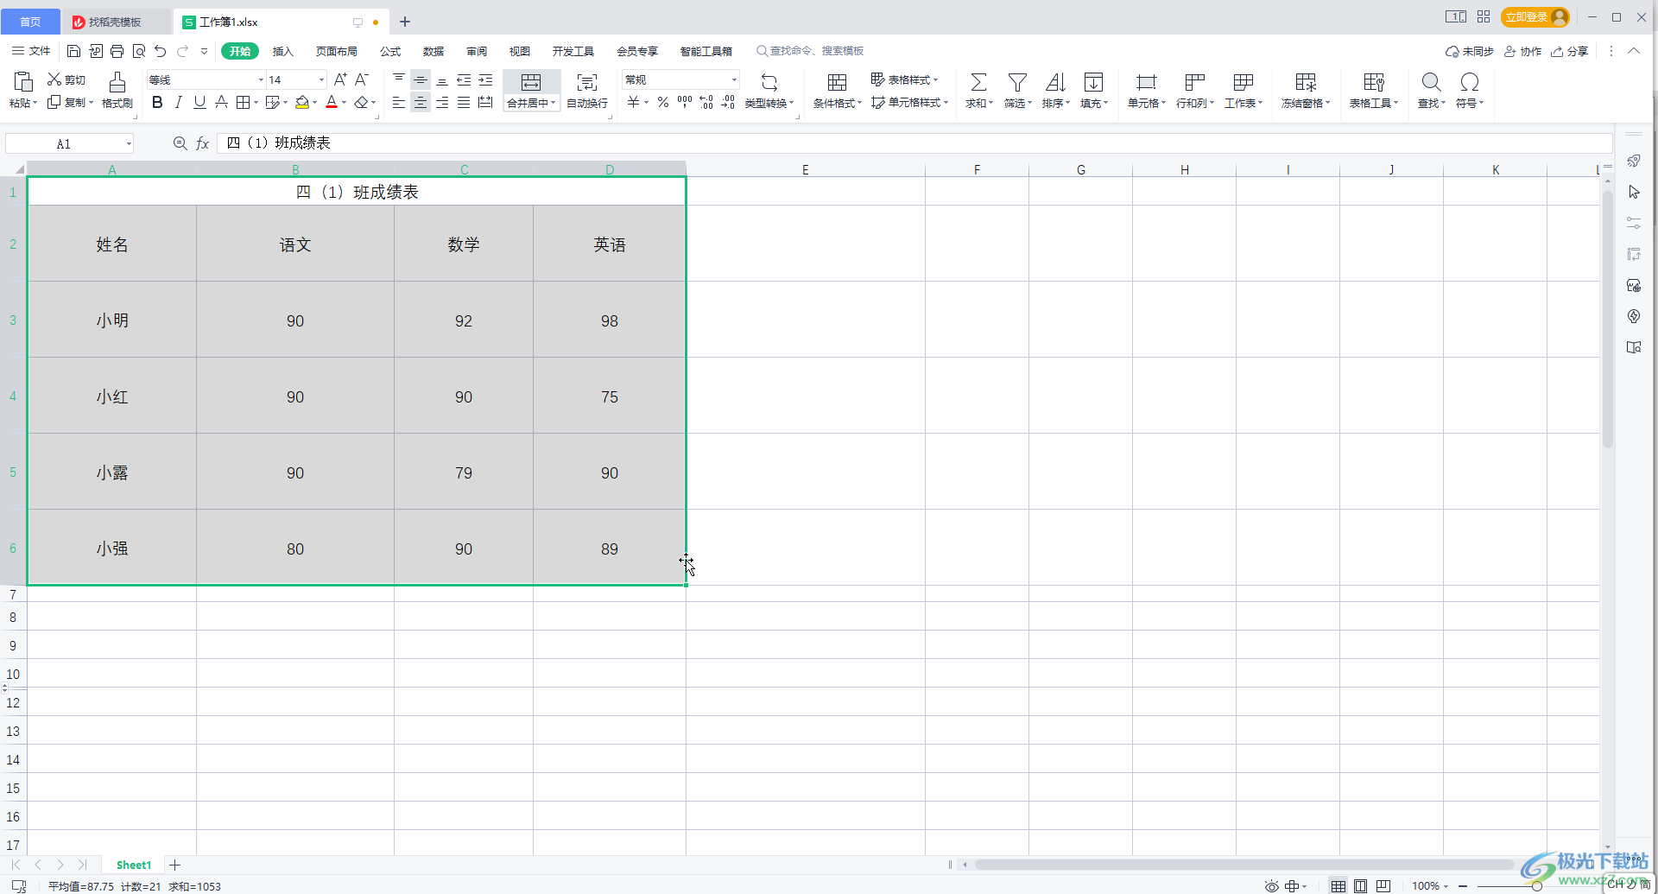Click the 立即登录 login button
The width and height of the screenshot is (1658, 894).
[x=1535, y=17]
